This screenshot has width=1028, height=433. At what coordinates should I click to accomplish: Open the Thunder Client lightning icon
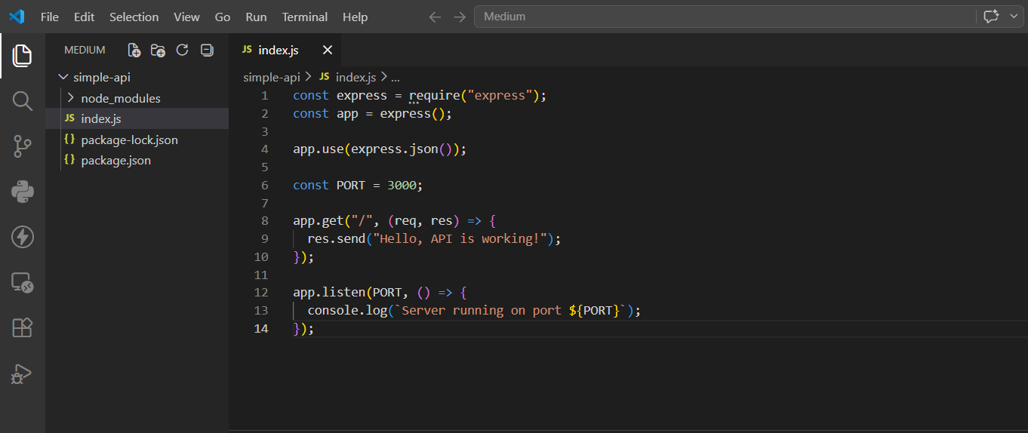(23, 237)
